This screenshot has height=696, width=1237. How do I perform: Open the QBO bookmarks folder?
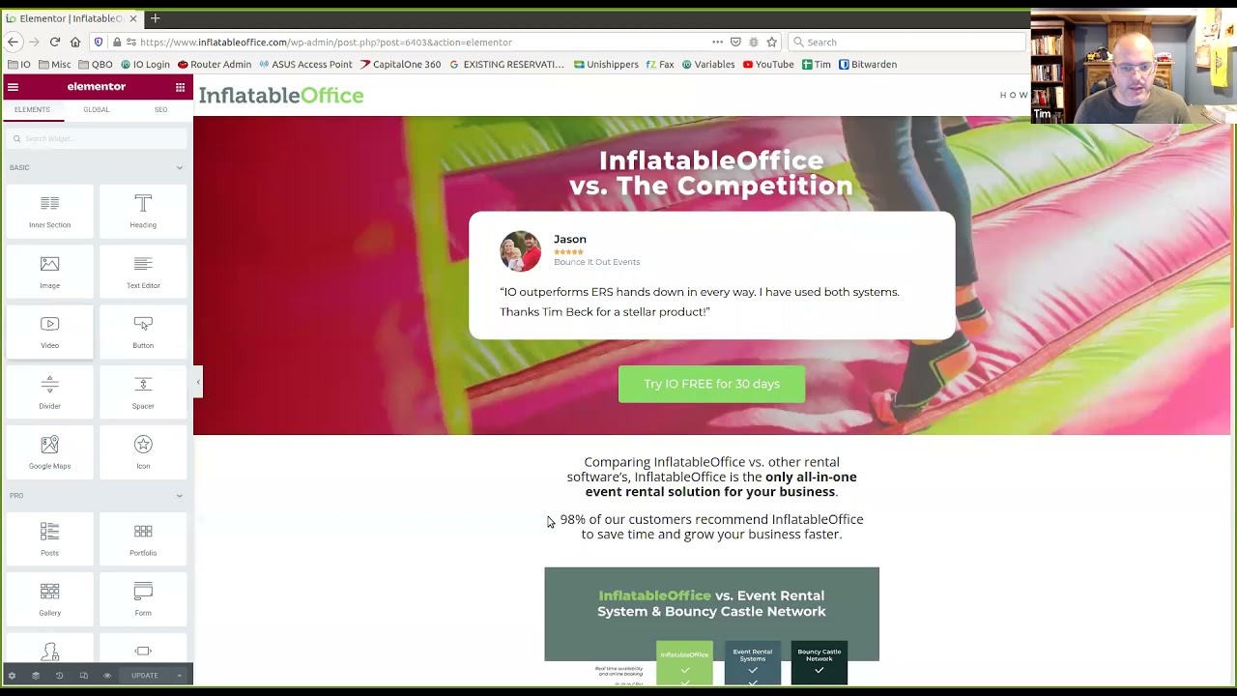[96, 65]
